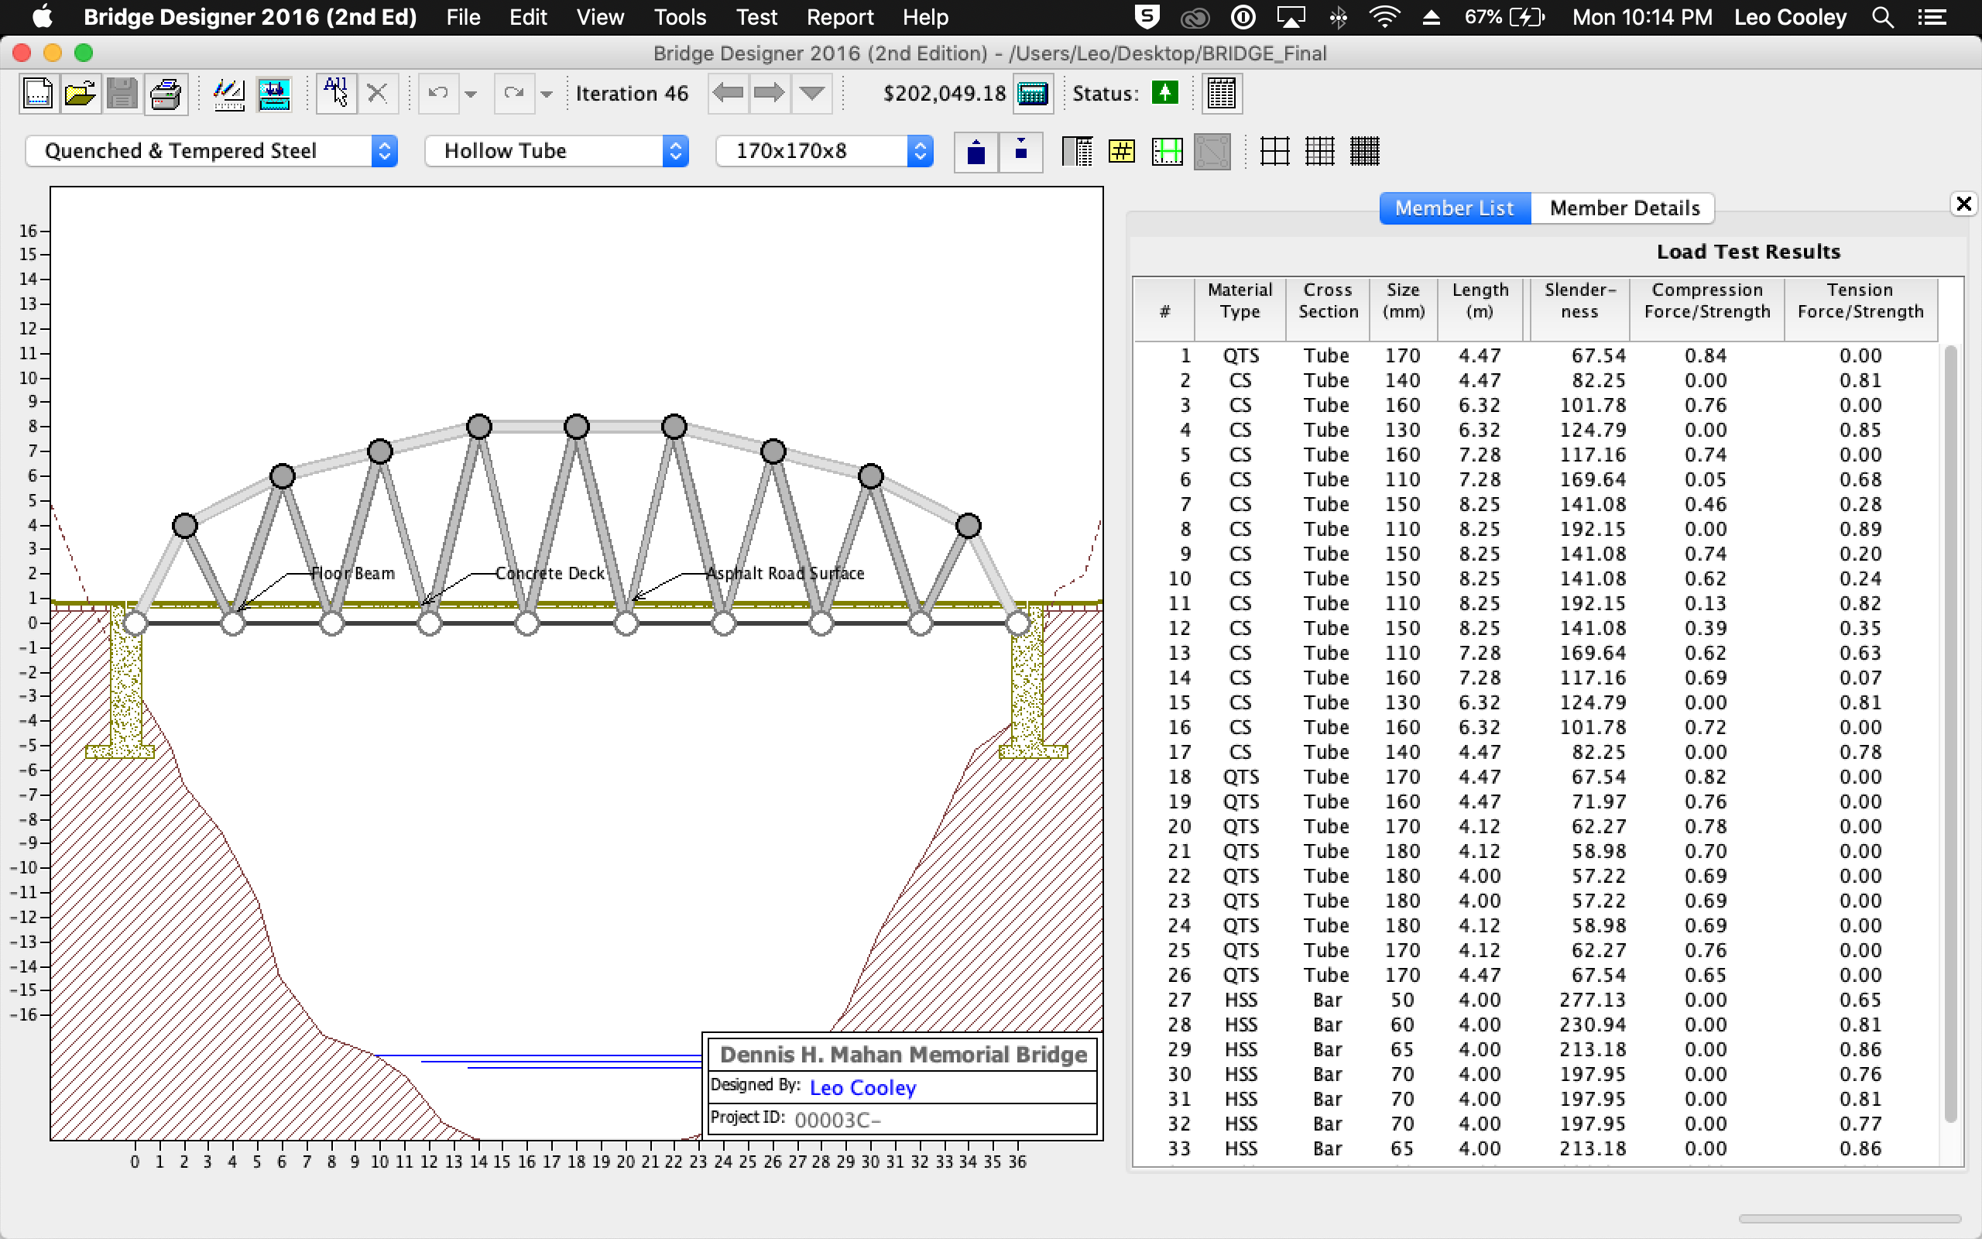Click the Select All members tool
Screen dimensions: 1982x1239
(336, 94)
